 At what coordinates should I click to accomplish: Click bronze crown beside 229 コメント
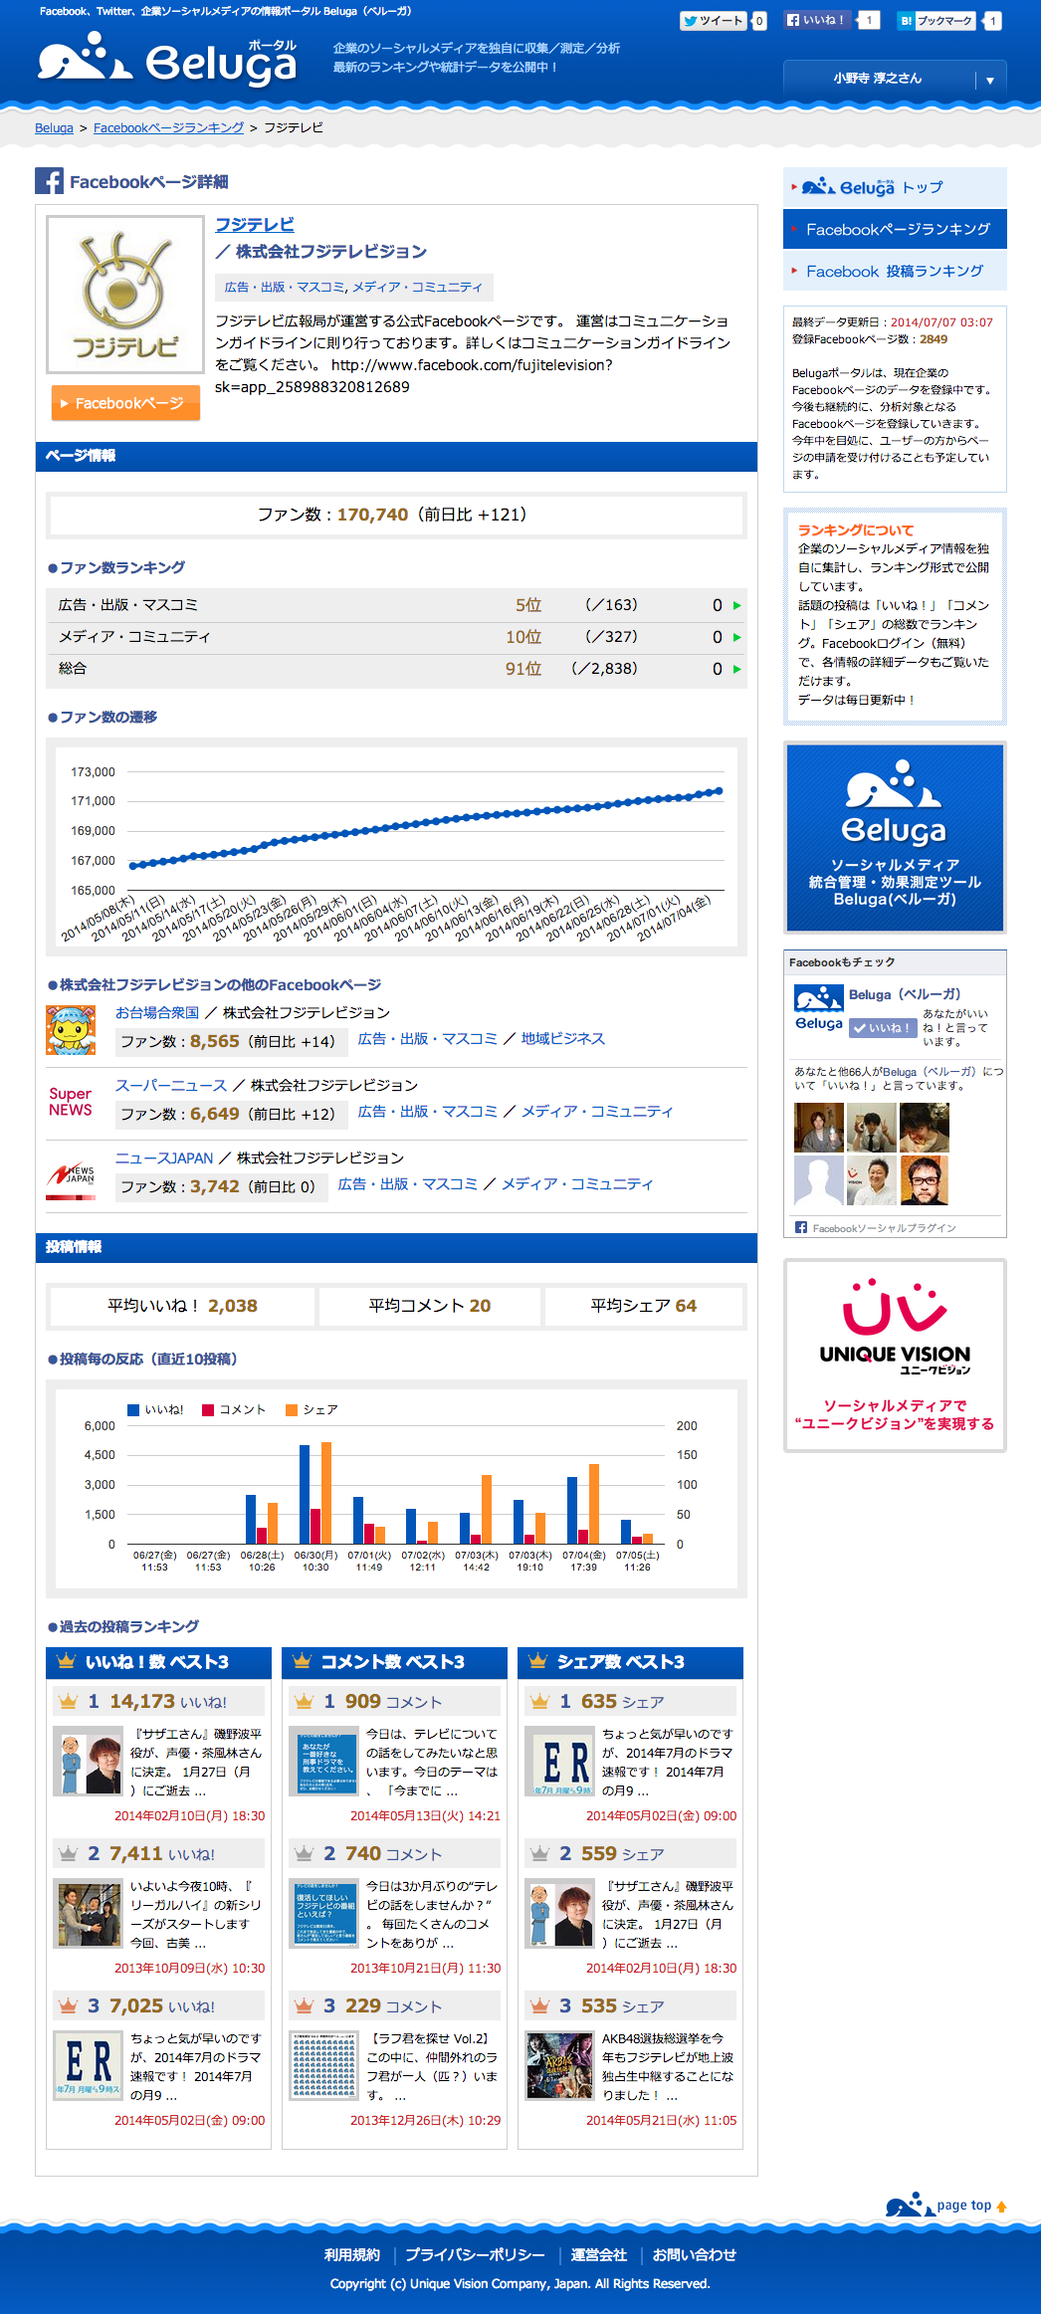click(x=304, y=2006)
